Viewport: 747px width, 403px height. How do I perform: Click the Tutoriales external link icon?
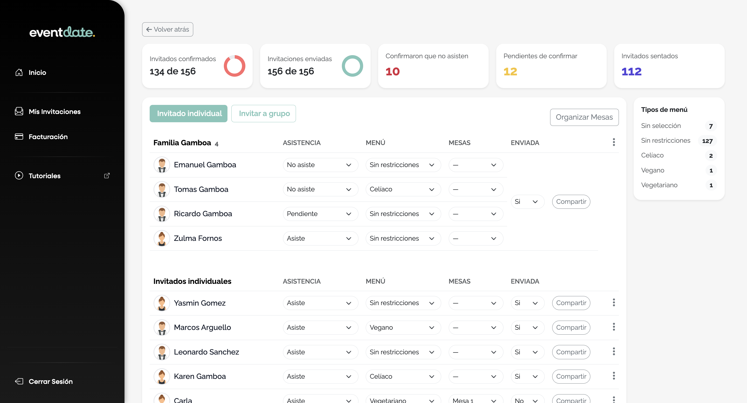(x=107, y=175)
